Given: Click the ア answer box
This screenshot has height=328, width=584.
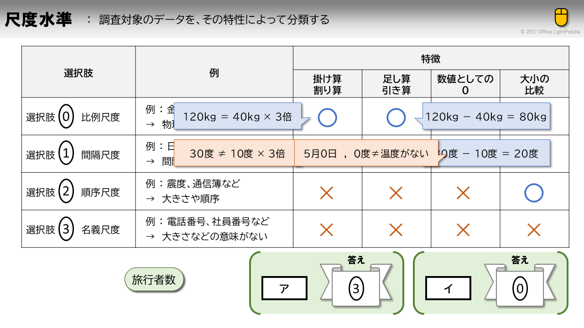Looking at the screenshot, I should (284, 288).
